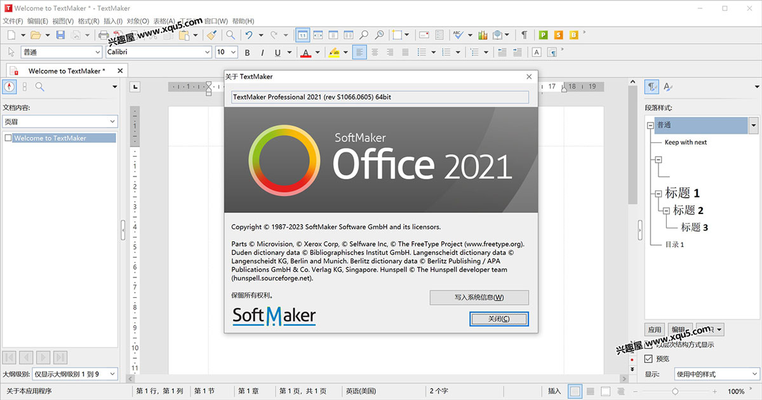Open the outline level 仅显示大纲级别 dropdown

[x=75, y=375]
